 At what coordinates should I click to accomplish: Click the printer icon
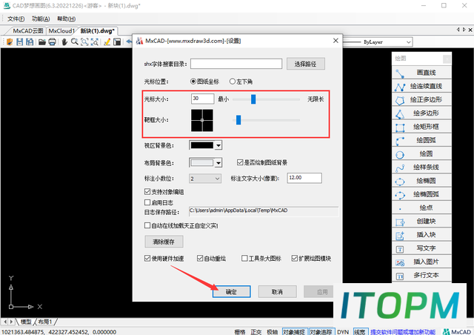point(52,42)
